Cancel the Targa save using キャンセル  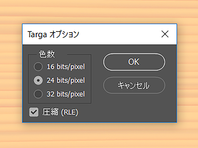pyautogui.click(x=134, y=85)
